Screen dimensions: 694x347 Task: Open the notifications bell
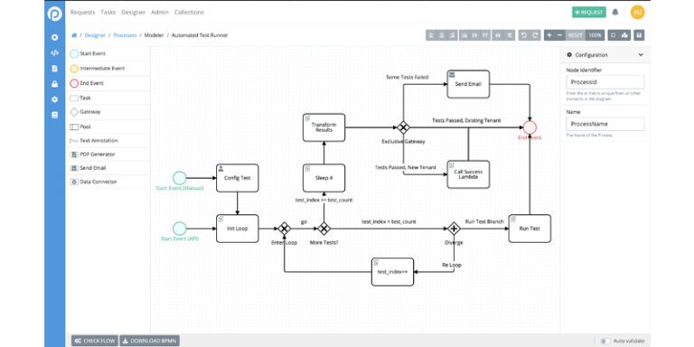click(x=615, y=13)
